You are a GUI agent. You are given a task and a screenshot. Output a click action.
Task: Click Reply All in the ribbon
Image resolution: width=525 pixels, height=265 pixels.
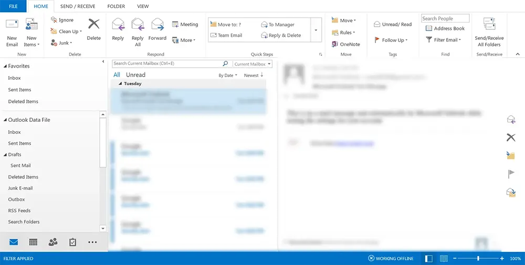coord(138,32)
